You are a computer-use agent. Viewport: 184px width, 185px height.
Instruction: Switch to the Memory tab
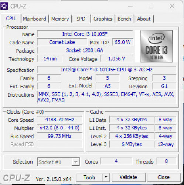coord(60,19)
